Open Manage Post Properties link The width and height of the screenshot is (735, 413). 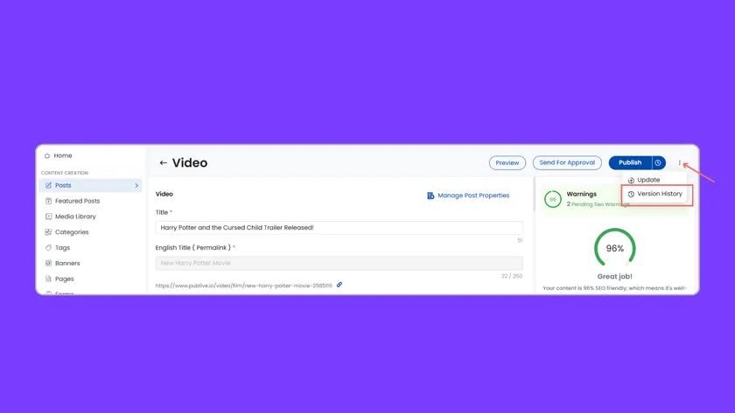tap(473, 196)
